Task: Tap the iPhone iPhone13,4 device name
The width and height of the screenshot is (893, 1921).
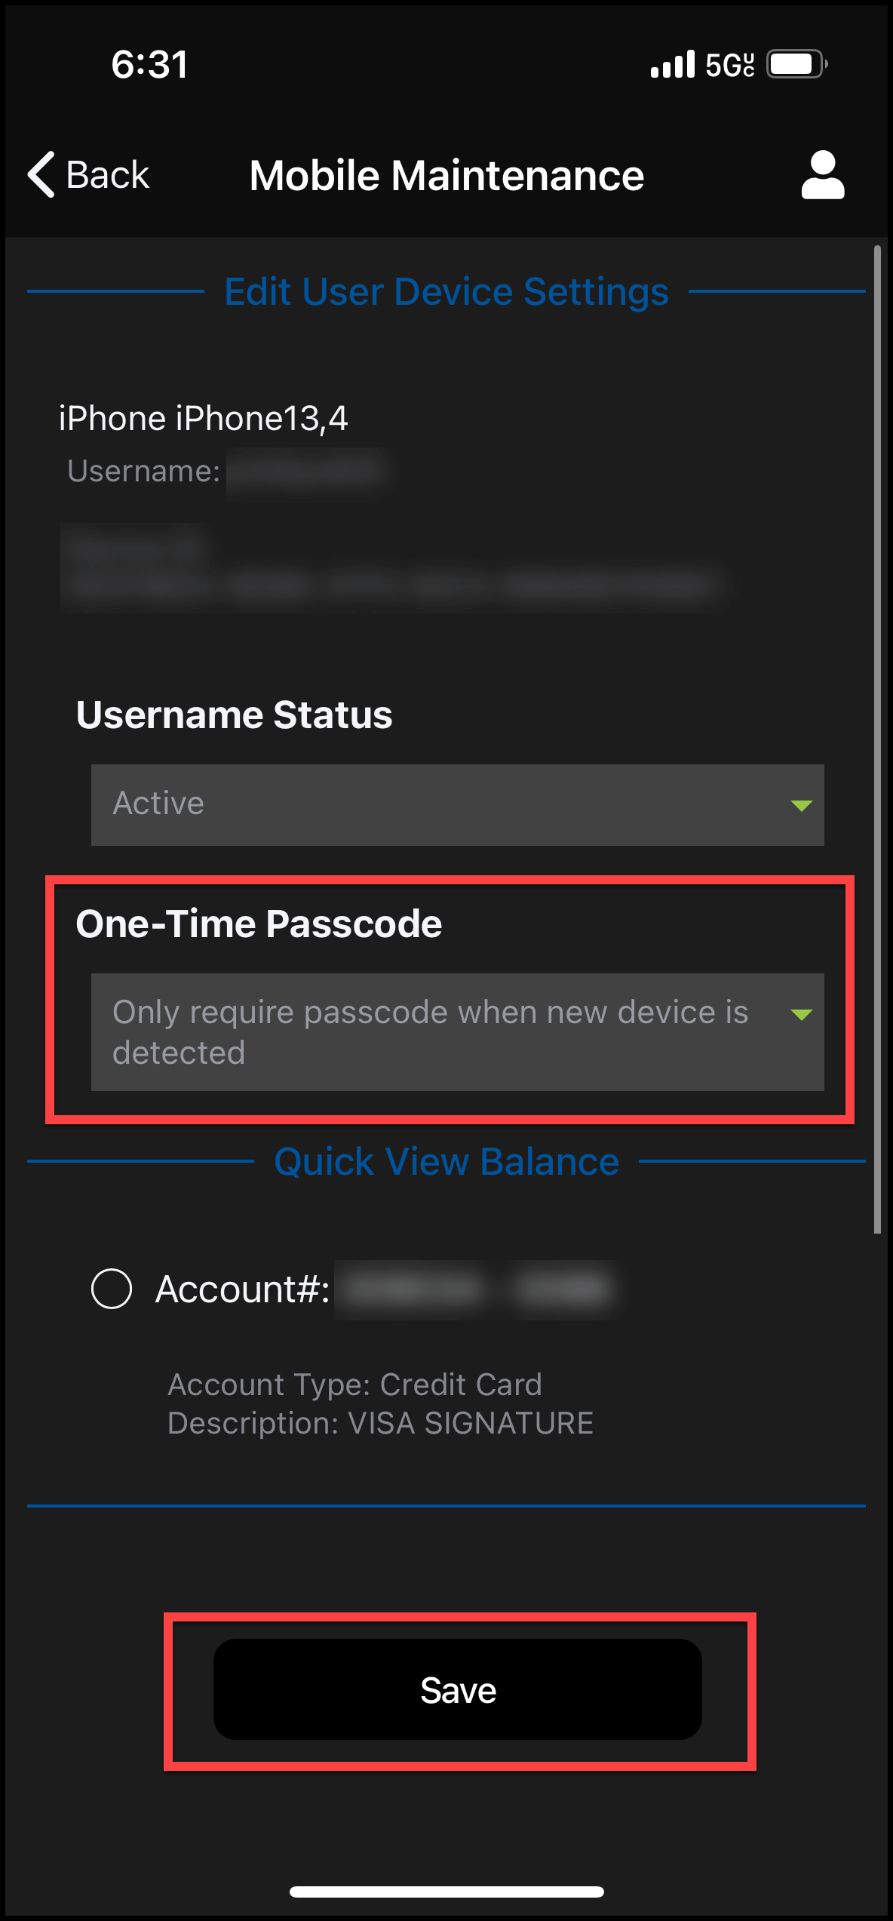Action: coord(204,419)
